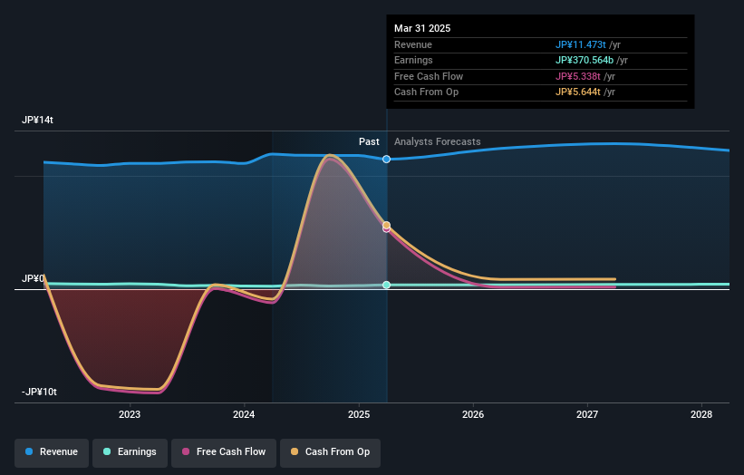Viewport: 744px width, 475px height.
Task: Click the Cash From Op tooltip row label
Action: (427, 92)
